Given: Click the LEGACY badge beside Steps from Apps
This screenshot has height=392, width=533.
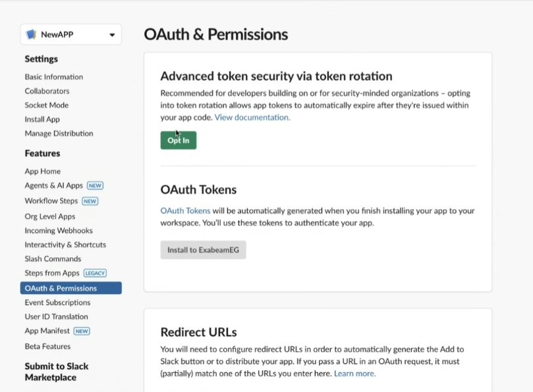Looking at the screenshot, I should point(95,273).
